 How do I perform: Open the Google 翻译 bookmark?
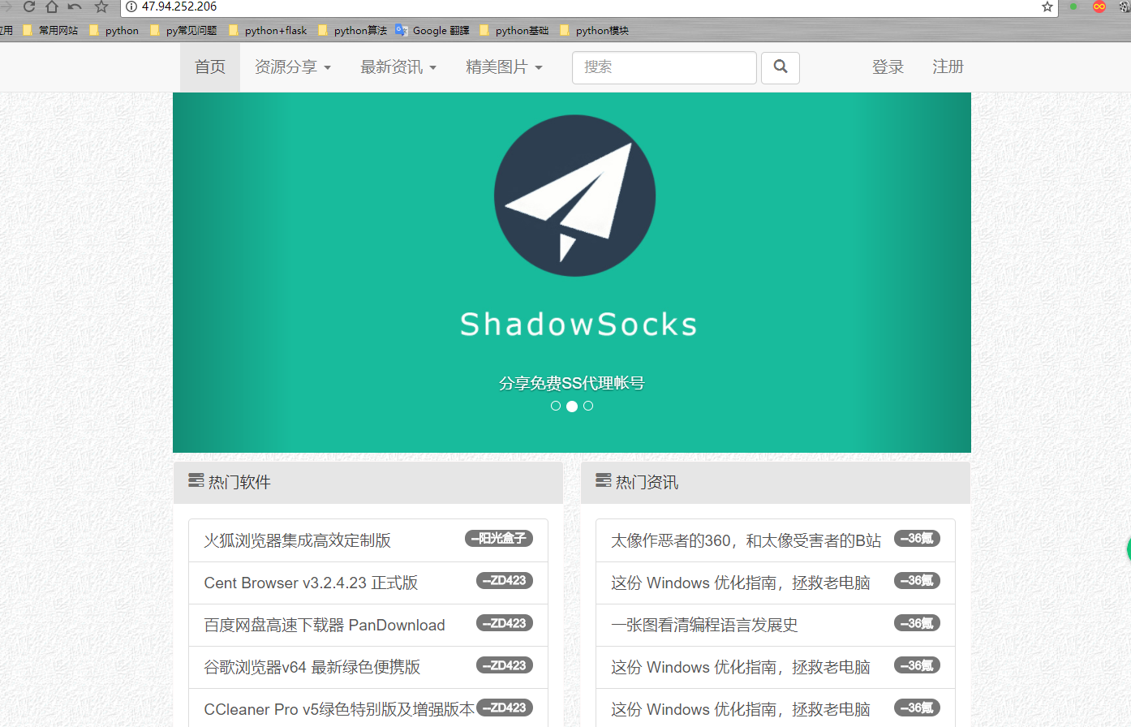point(432,30)
